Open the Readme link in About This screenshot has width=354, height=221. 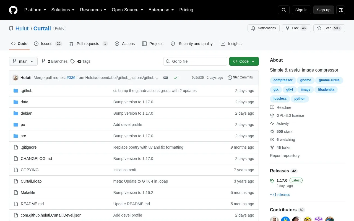pos(281,107)
